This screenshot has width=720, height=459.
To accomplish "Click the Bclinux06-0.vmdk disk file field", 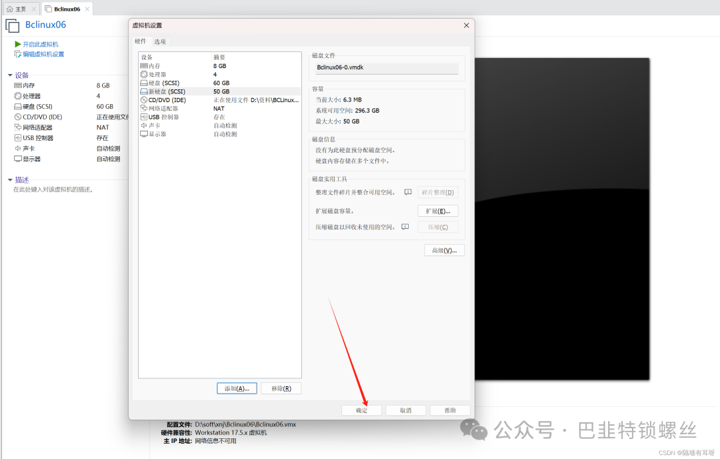I will (387, 67).
